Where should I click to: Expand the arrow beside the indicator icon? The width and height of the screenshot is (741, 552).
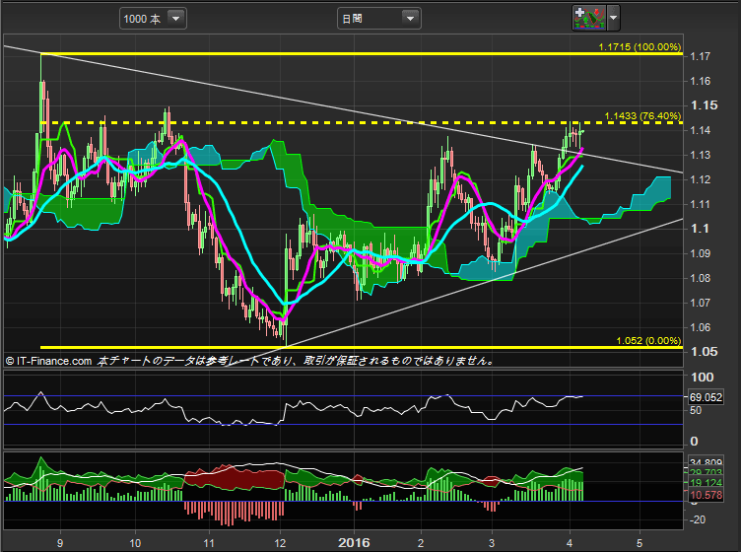614,18
